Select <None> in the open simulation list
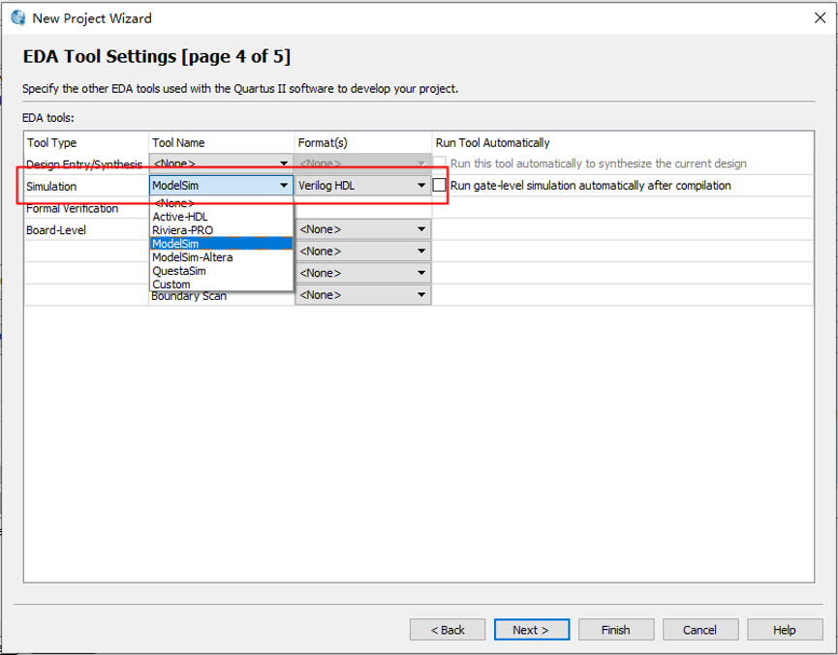 click(174, 203)
